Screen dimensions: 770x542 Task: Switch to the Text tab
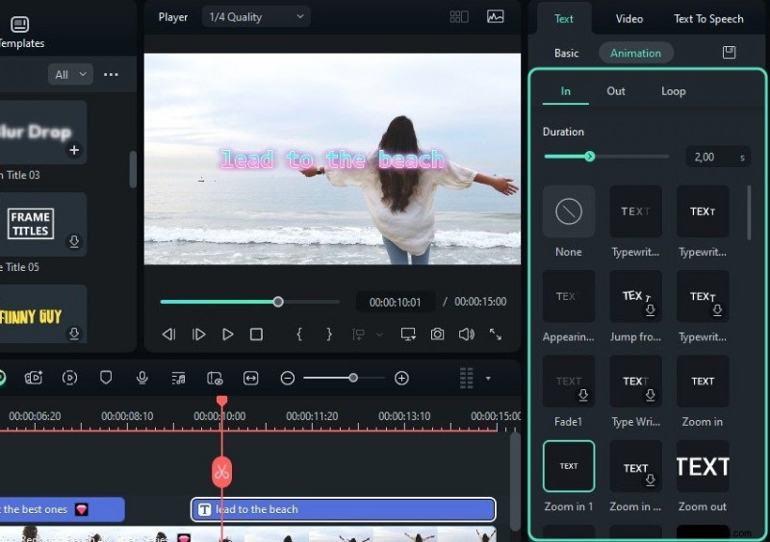click(x=564, y=19)
